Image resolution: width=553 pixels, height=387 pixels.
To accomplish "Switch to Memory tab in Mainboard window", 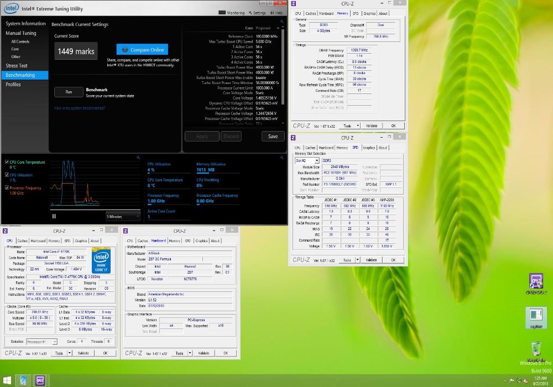I will (175, 240).
